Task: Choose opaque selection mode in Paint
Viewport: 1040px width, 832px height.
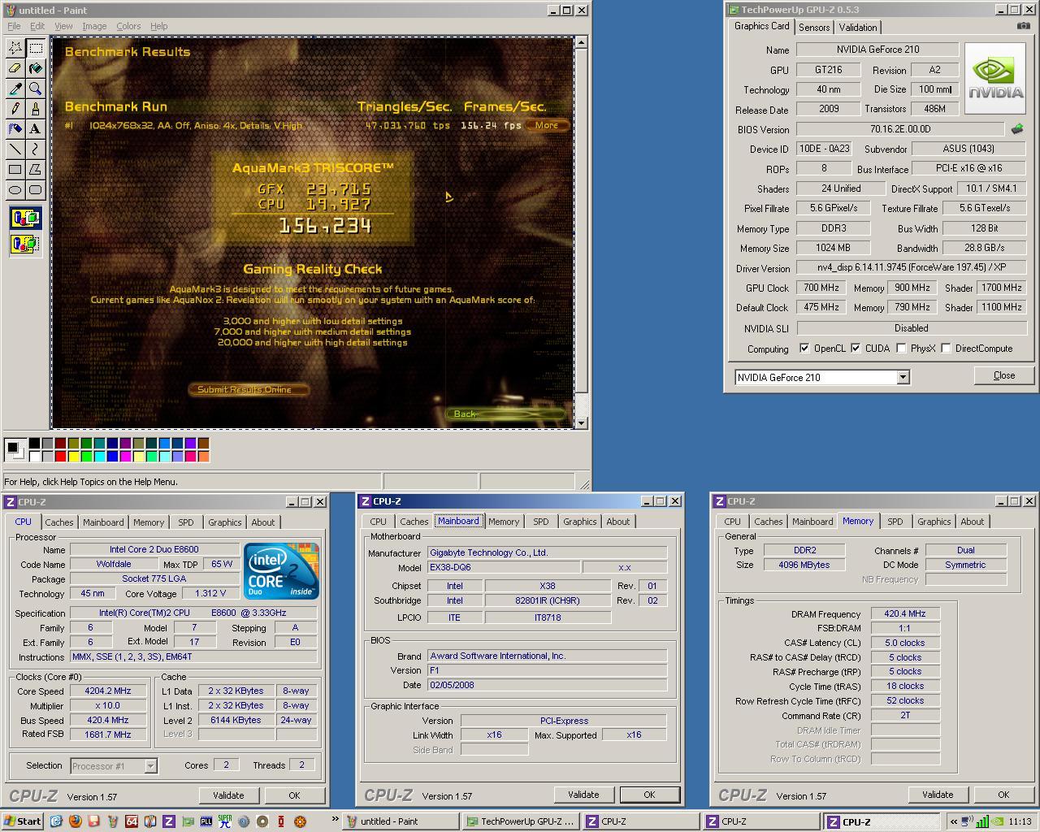Action: 25,218
